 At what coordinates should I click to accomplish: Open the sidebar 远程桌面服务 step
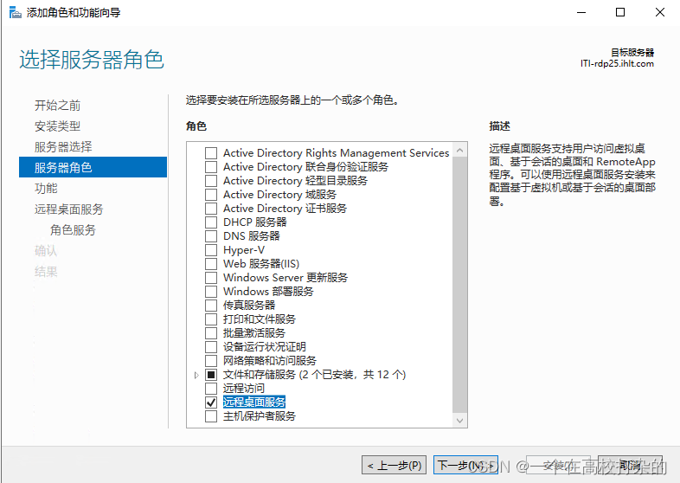click(x=68, y=209)
